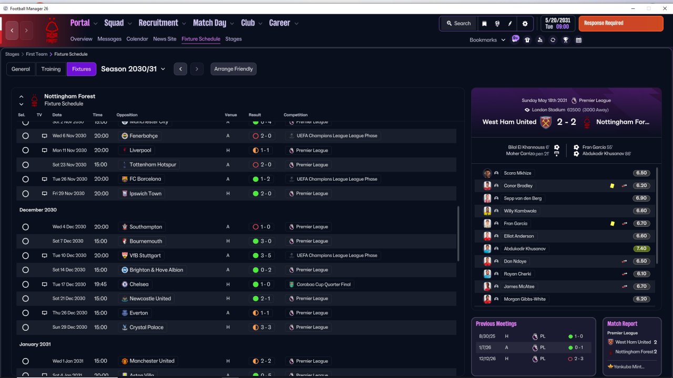673x378 pixels.
Task: Select the Tottenham Hotspur fixture radio button
Action: click(25, 165)
